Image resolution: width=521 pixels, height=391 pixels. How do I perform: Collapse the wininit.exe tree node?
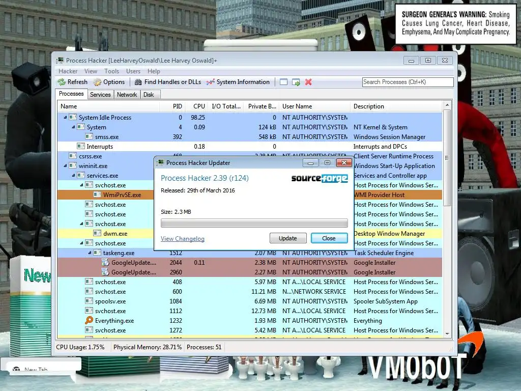coord(65,165)
